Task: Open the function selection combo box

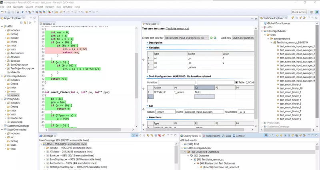Action: [186, 38]
